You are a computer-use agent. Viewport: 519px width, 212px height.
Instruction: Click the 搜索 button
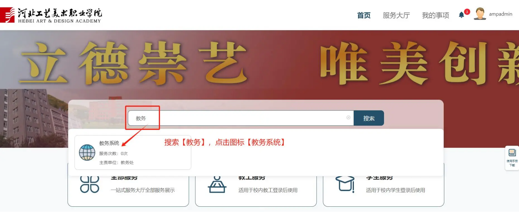point(369,118)
